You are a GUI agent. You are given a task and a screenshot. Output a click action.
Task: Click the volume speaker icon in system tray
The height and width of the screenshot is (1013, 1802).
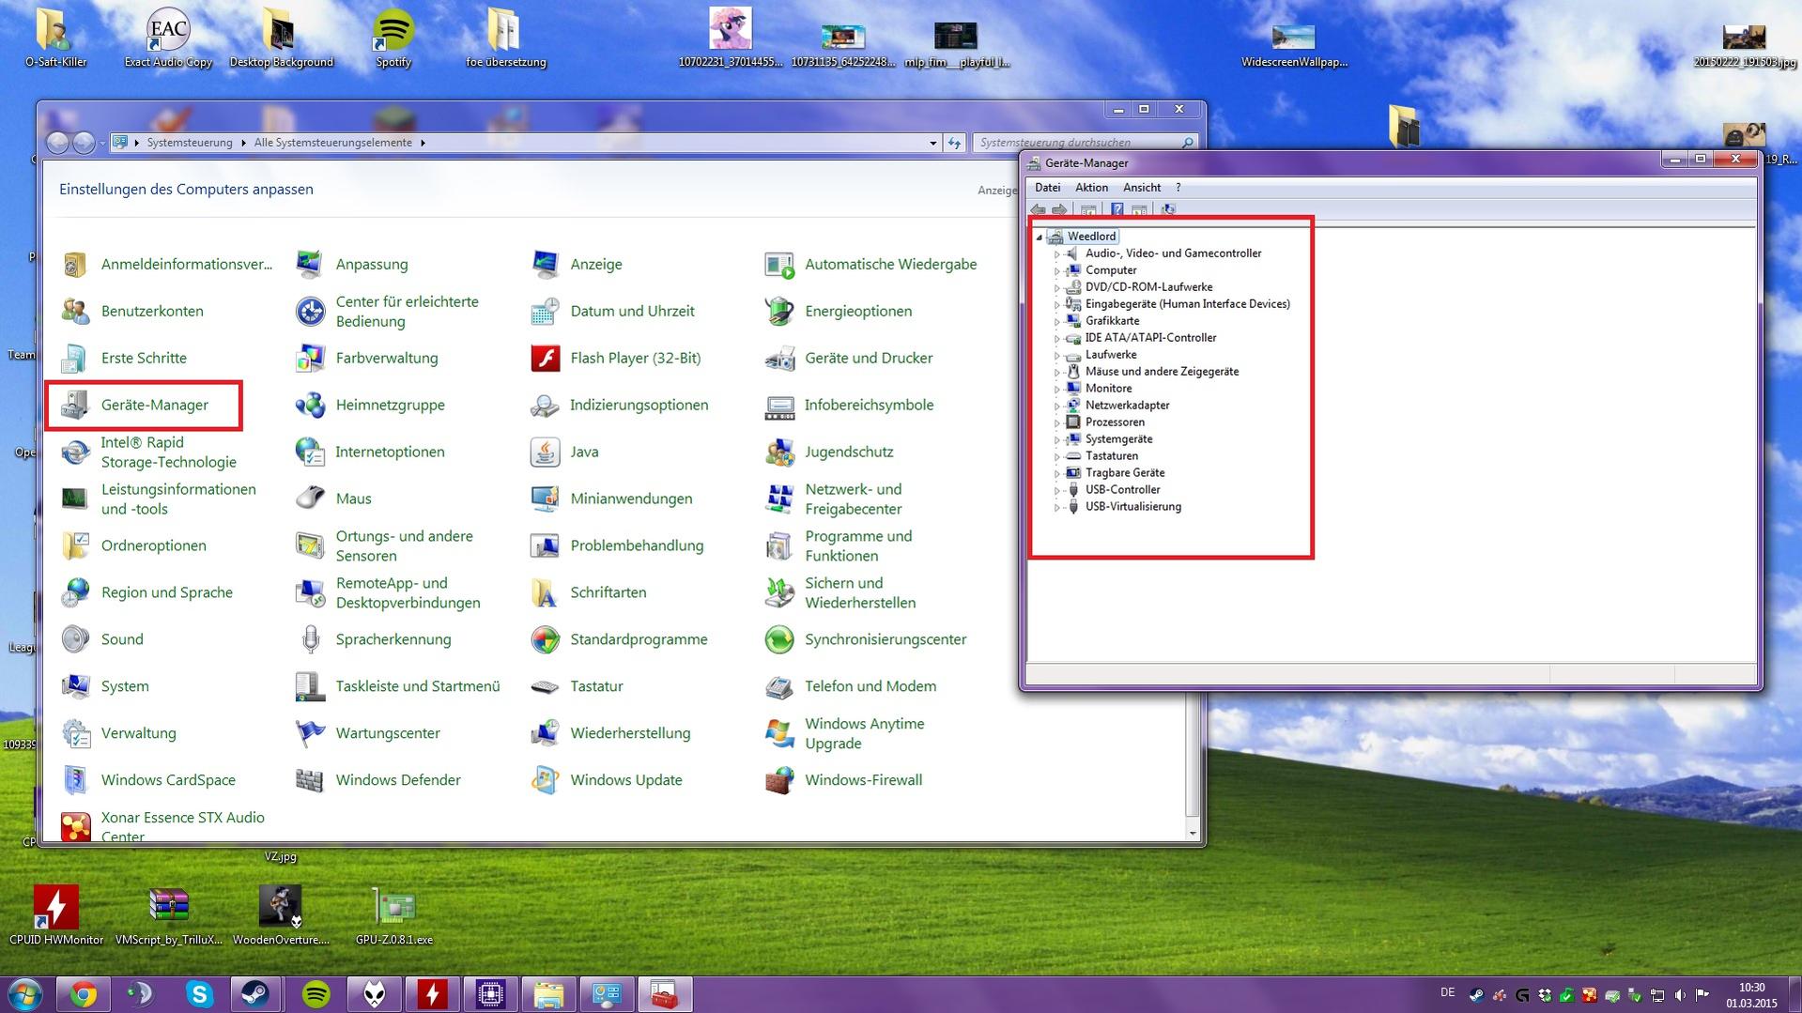point(1680,995)
